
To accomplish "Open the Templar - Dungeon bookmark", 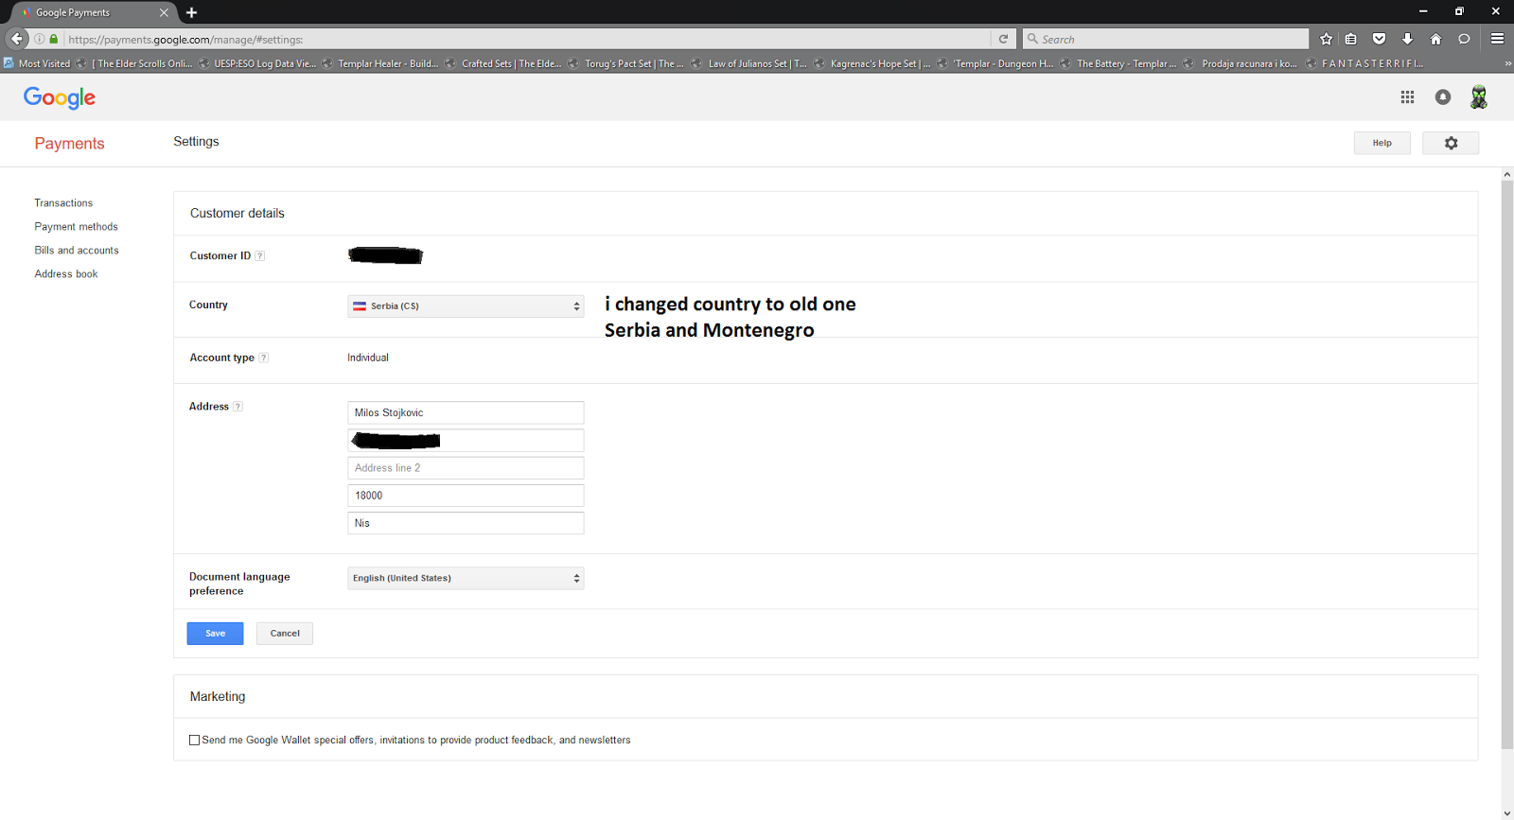I will coord(995,63).
